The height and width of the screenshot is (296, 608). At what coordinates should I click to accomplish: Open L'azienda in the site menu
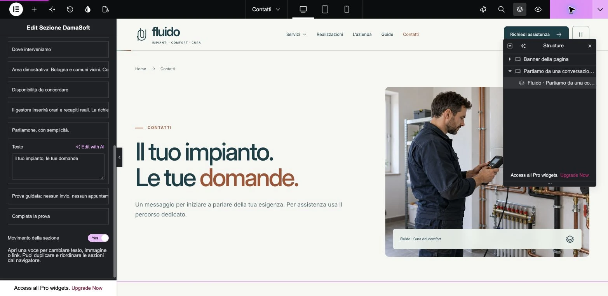tap(362, 35)
